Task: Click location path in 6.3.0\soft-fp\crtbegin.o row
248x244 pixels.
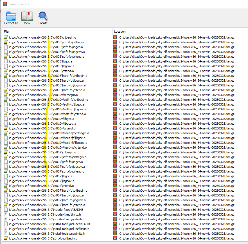Action: [177, 238]
